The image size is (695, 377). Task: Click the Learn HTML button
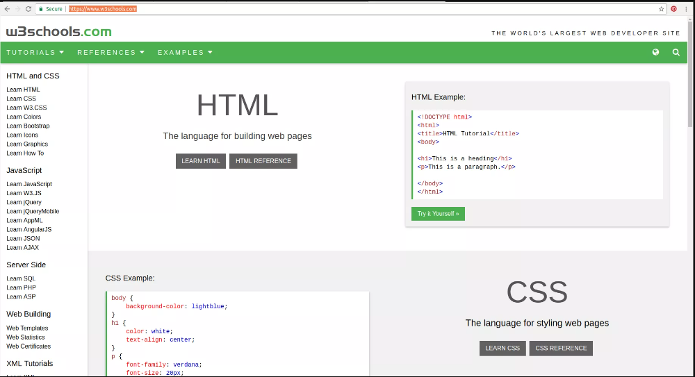201,161
